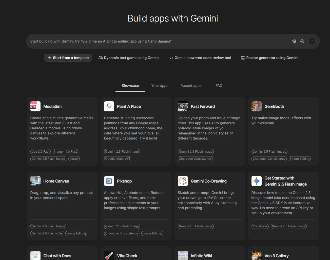Open the Veo 3 Gallery app icon
Viewport: 330px width, 260px height.
[257, 255]
